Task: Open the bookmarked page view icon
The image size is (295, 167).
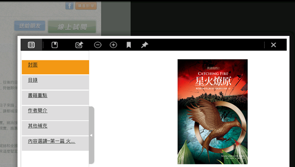Action: tap(54, 45)
